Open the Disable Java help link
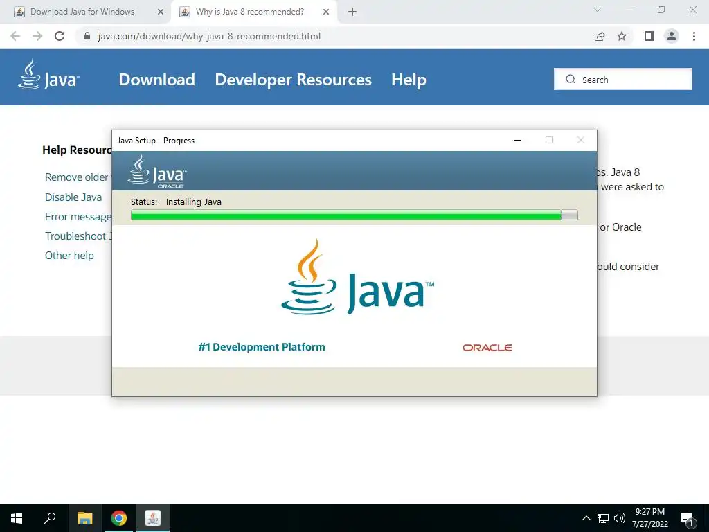Viewport: 709px width, 532px height. click(x=73, y=197)
